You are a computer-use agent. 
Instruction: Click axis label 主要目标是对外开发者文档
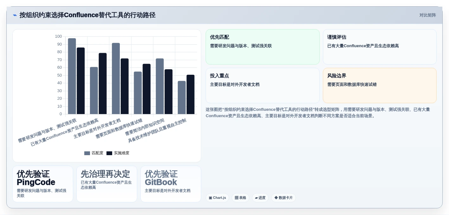(97, 129)
